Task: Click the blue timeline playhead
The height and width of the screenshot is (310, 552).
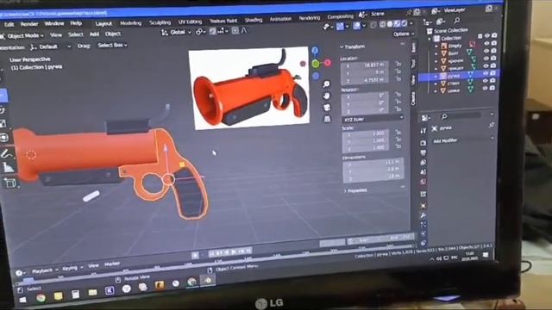Action: (28, 281)
